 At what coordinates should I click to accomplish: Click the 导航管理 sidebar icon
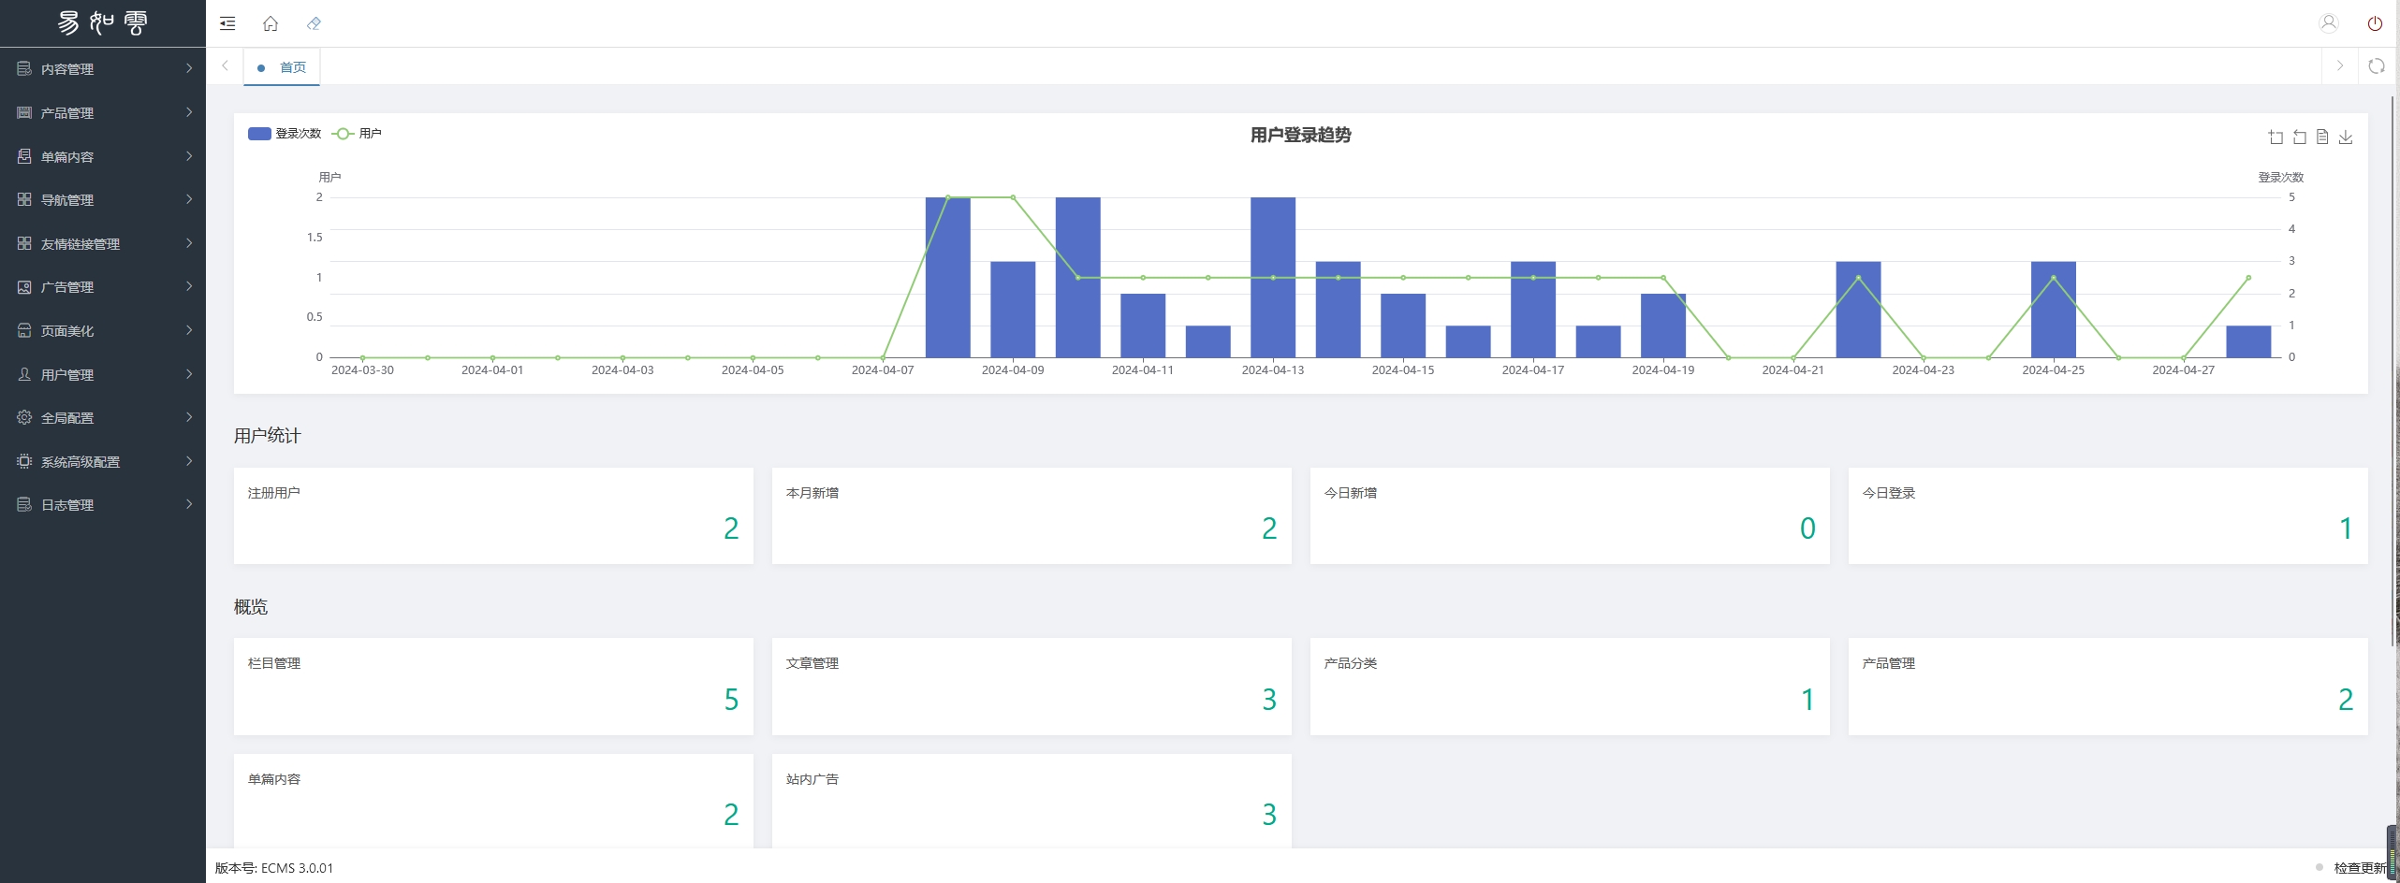tap(24, 199)
